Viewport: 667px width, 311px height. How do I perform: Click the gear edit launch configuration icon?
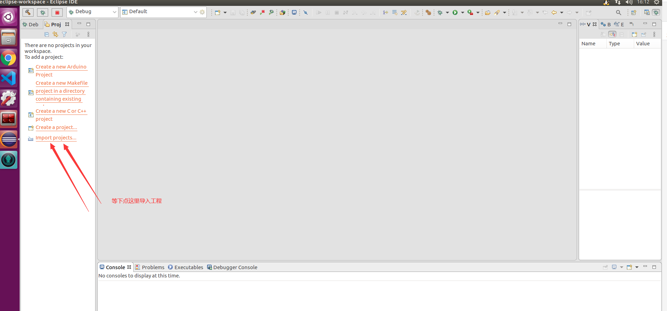pos(202,12)
